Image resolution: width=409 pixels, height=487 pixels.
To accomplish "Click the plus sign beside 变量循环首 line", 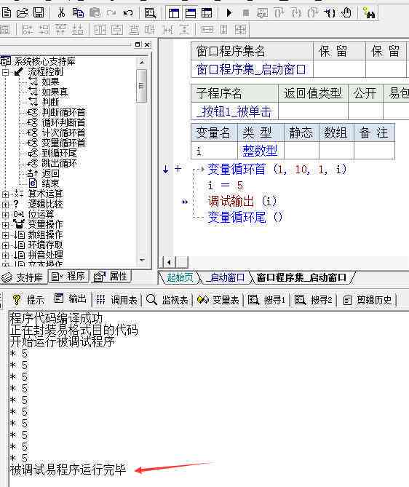I will (178, 169).
